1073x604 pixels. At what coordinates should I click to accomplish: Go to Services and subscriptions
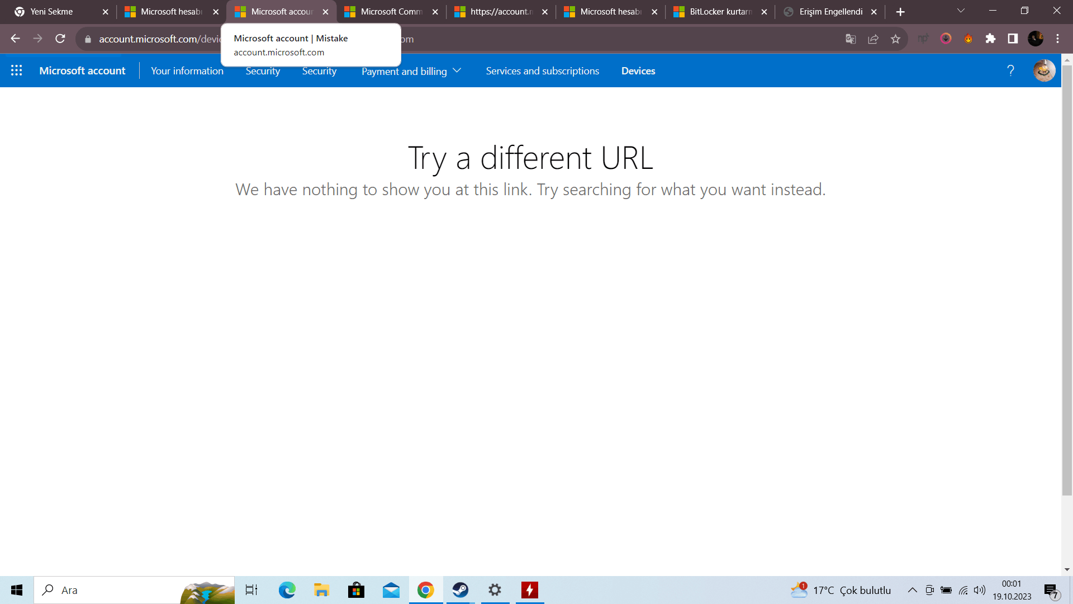(x=542, y=71)
